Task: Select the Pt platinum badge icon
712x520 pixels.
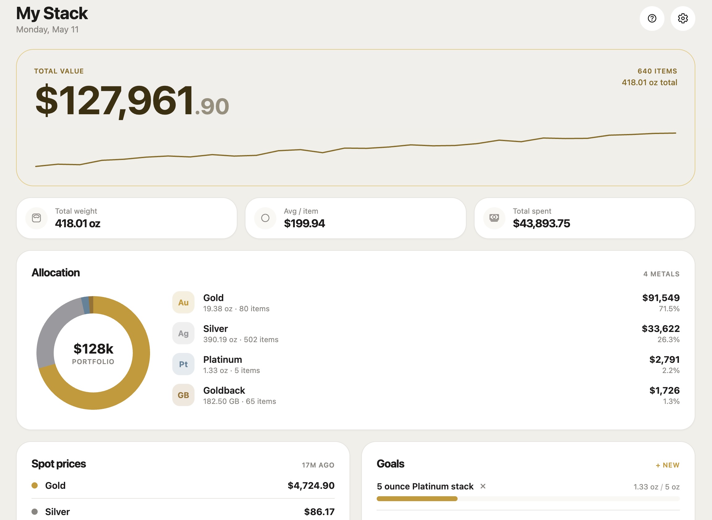Action: click(183, 364)
